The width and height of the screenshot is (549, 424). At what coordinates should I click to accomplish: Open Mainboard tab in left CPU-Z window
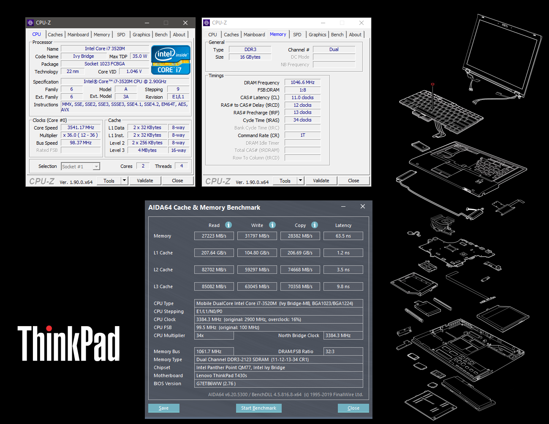click(x=78, y=35)
